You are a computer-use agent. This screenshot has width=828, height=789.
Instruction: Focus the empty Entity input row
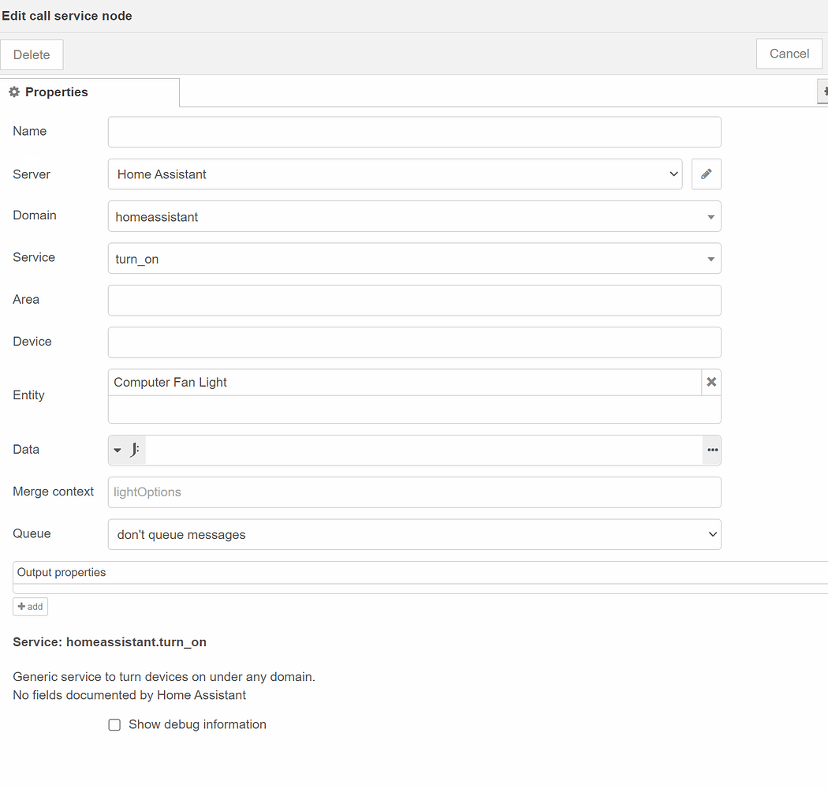click(x=414, y=409)
